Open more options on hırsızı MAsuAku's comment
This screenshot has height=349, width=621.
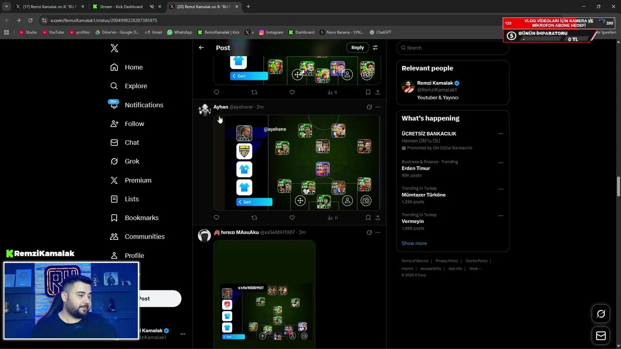click(378, 233)
